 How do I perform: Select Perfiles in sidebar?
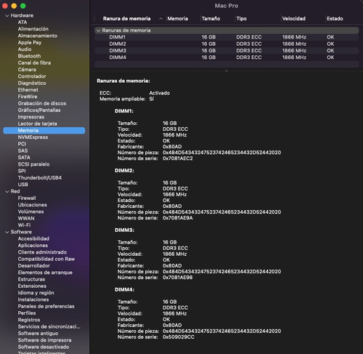click(x=27, y=313)
